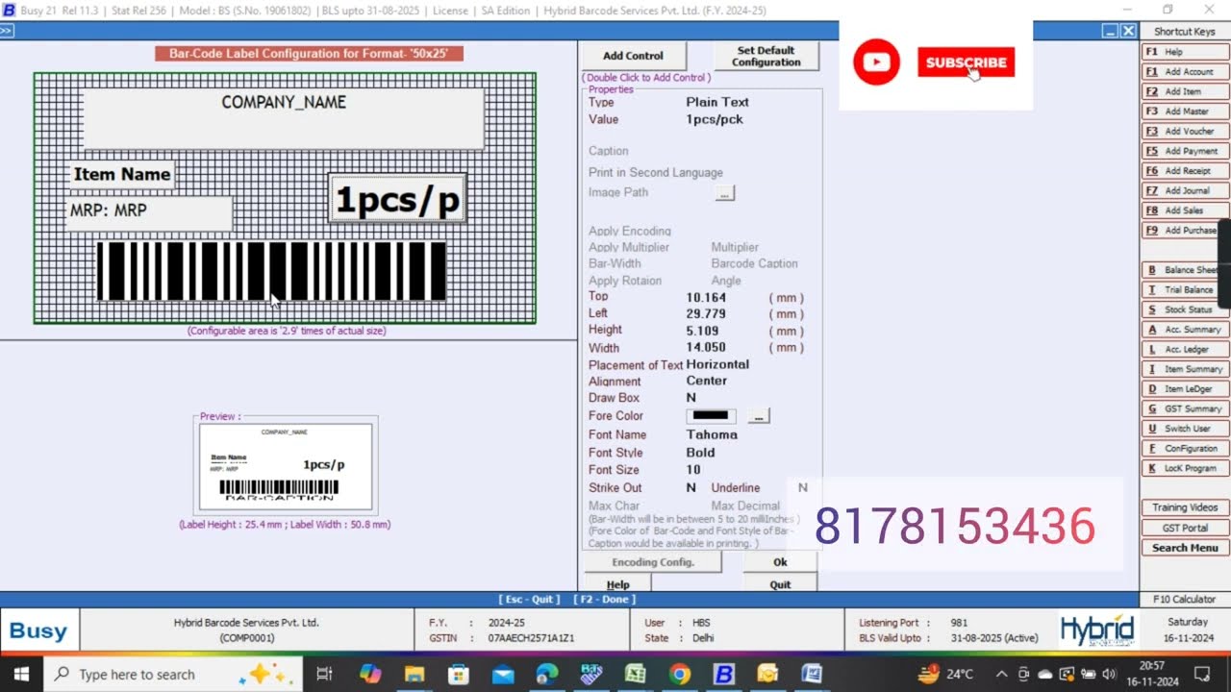1231x692 pixels.
Task: Open Balance Sheet shortcut
Action: pyautogui.click(x=1185, y=270)
